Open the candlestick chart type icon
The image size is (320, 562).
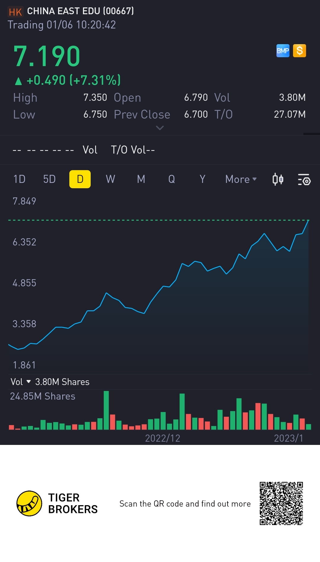click(x=278, y=179)
